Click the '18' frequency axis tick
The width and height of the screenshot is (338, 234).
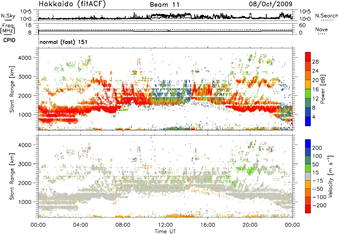(28, 25)
